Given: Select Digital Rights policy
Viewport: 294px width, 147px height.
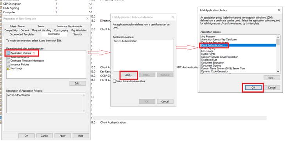Looking at the screenshot, I should [208, 54].
